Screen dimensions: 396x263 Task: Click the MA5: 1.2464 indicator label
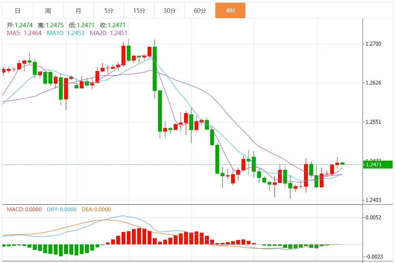(24, 33)
